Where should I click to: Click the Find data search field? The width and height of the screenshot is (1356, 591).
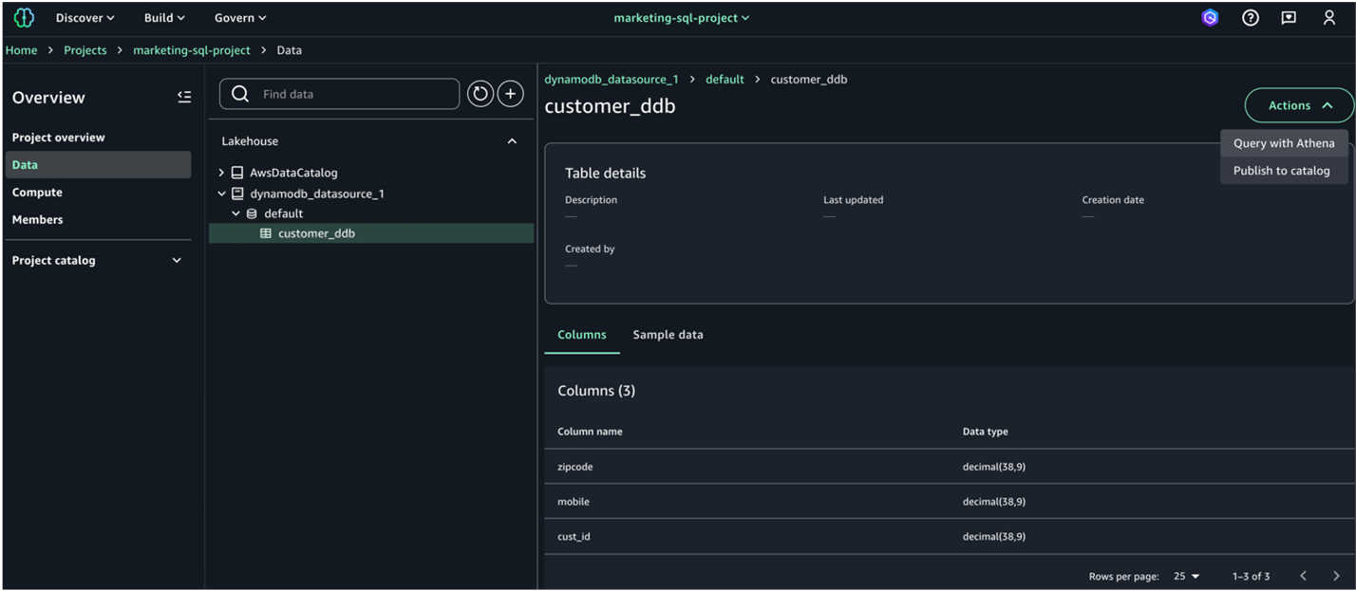[x=351, y=94]
